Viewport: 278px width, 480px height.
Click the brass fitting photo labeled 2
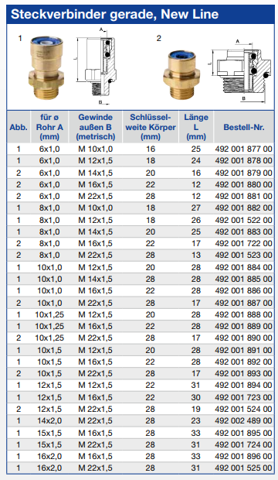[181, 74]
